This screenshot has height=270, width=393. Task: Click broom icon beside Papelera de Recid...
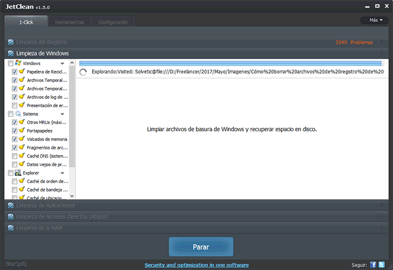(x=22, y=71)
